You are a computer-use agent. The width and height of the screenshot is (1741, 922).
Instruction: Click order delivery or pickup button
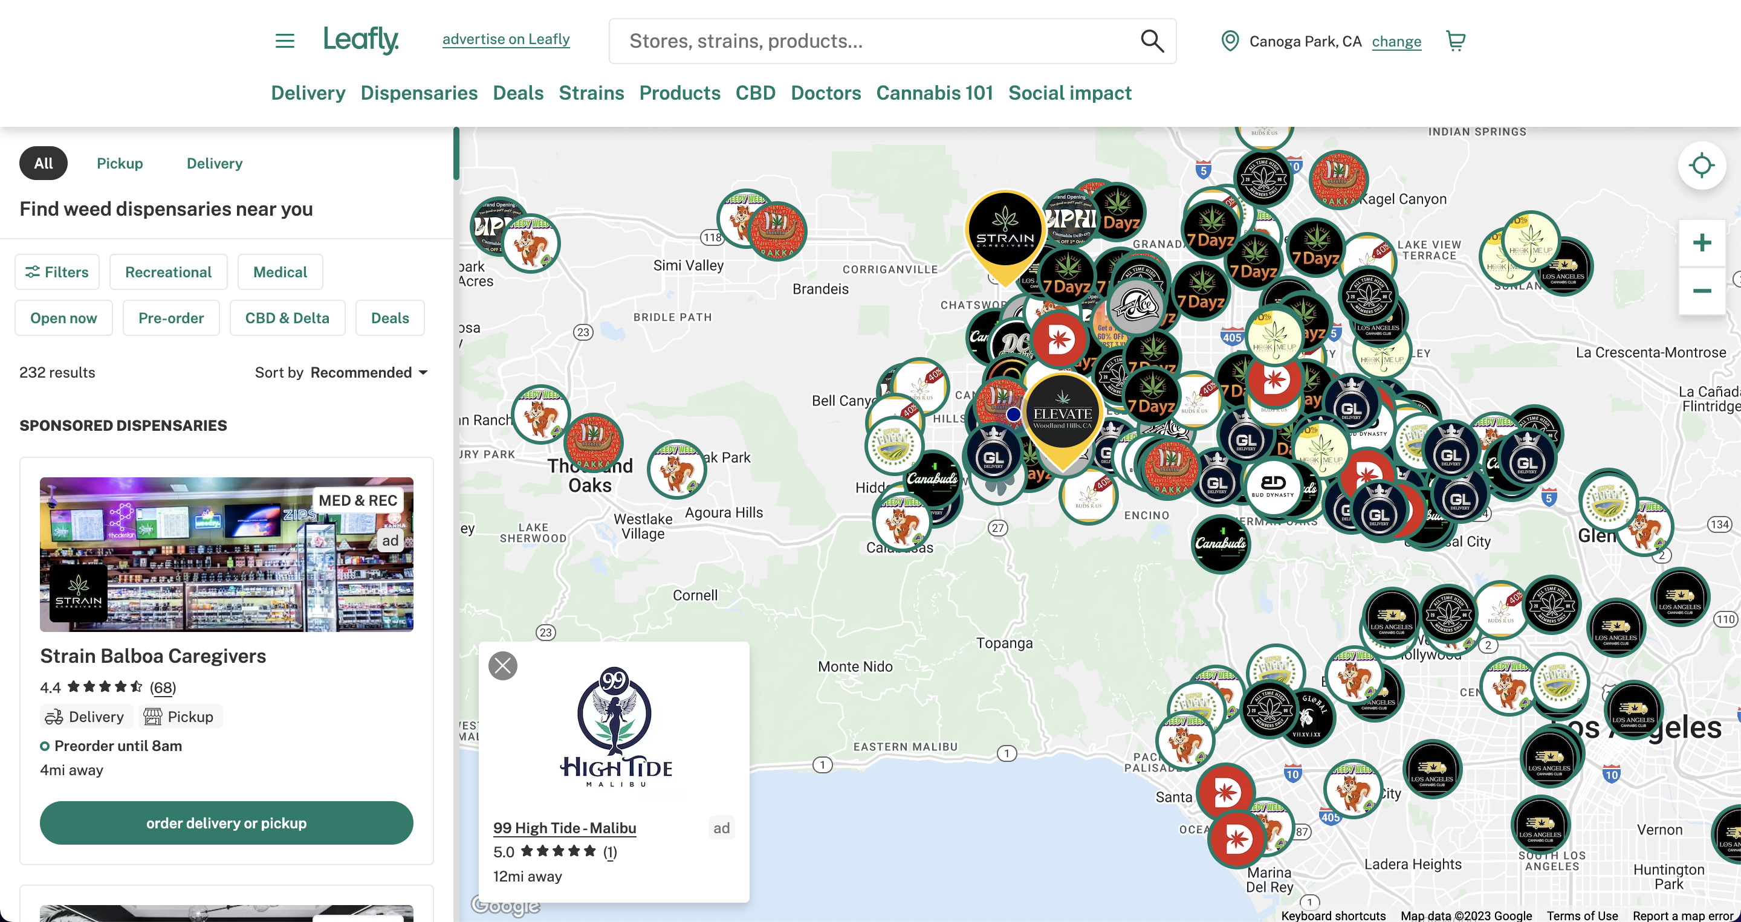point(227,823)
